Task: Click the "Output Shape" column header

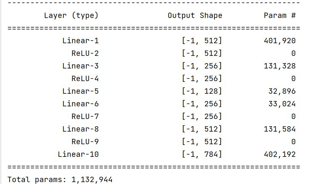Action: [195, 16]
